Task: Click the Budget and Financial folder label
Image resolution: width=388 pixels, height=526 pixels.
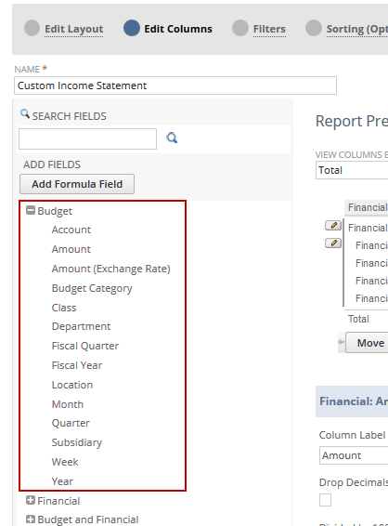Action: tap(88, 519)
